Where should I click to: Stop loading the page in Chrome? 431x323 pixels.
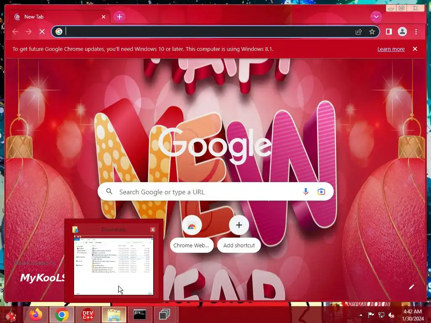point(42,32)
